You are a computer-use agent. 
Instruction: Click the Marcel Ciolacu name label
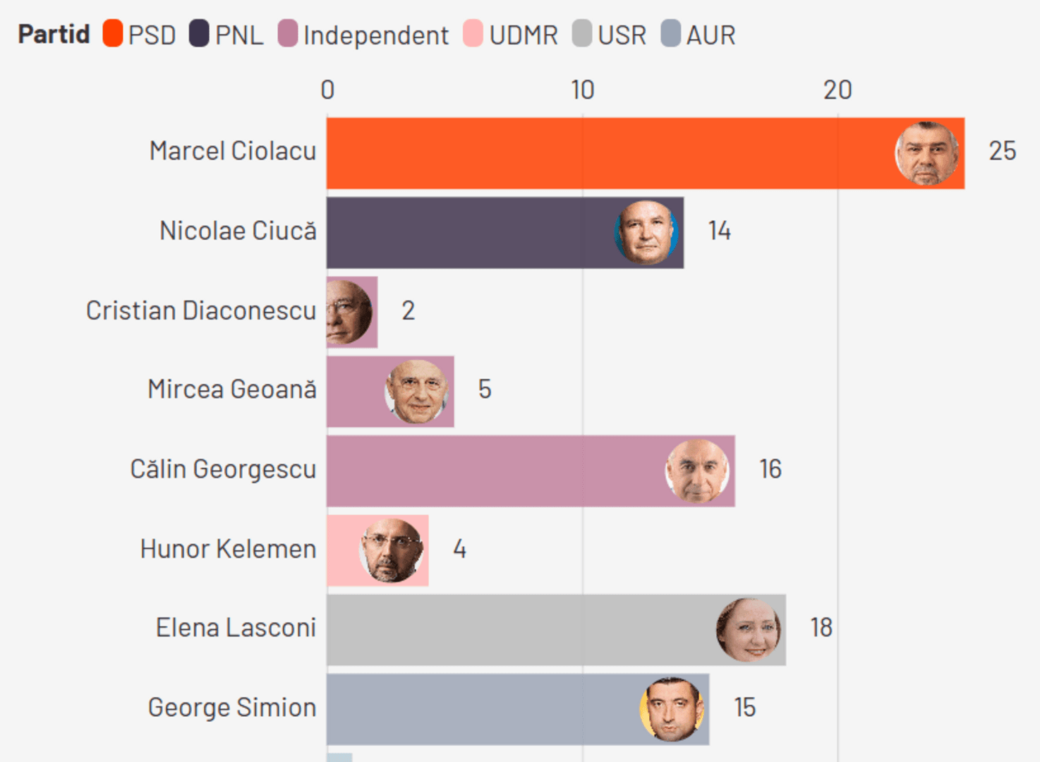[x=233, y=151]
